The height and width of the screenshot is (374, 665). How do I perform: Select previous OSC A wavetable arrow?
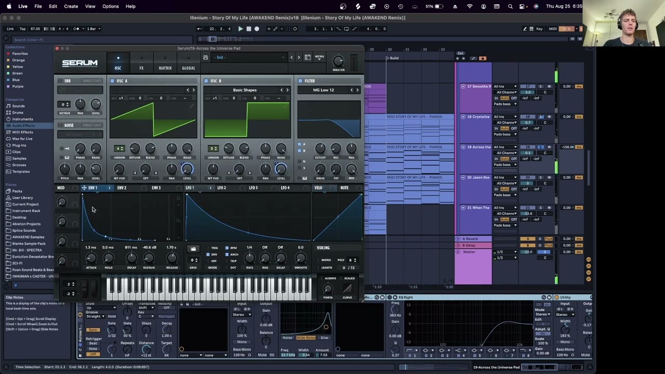coord(188,90)
